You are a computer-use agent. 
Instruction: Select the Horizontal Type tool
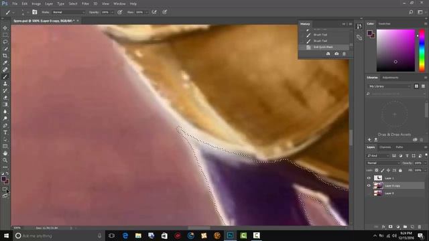5,133
